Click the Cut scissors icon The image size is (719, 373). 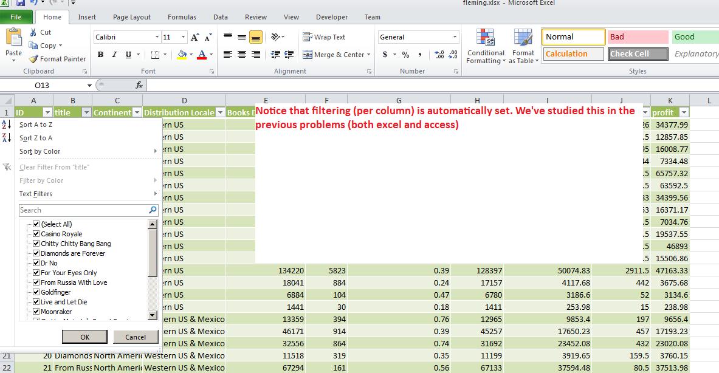[x=33, y=32]
